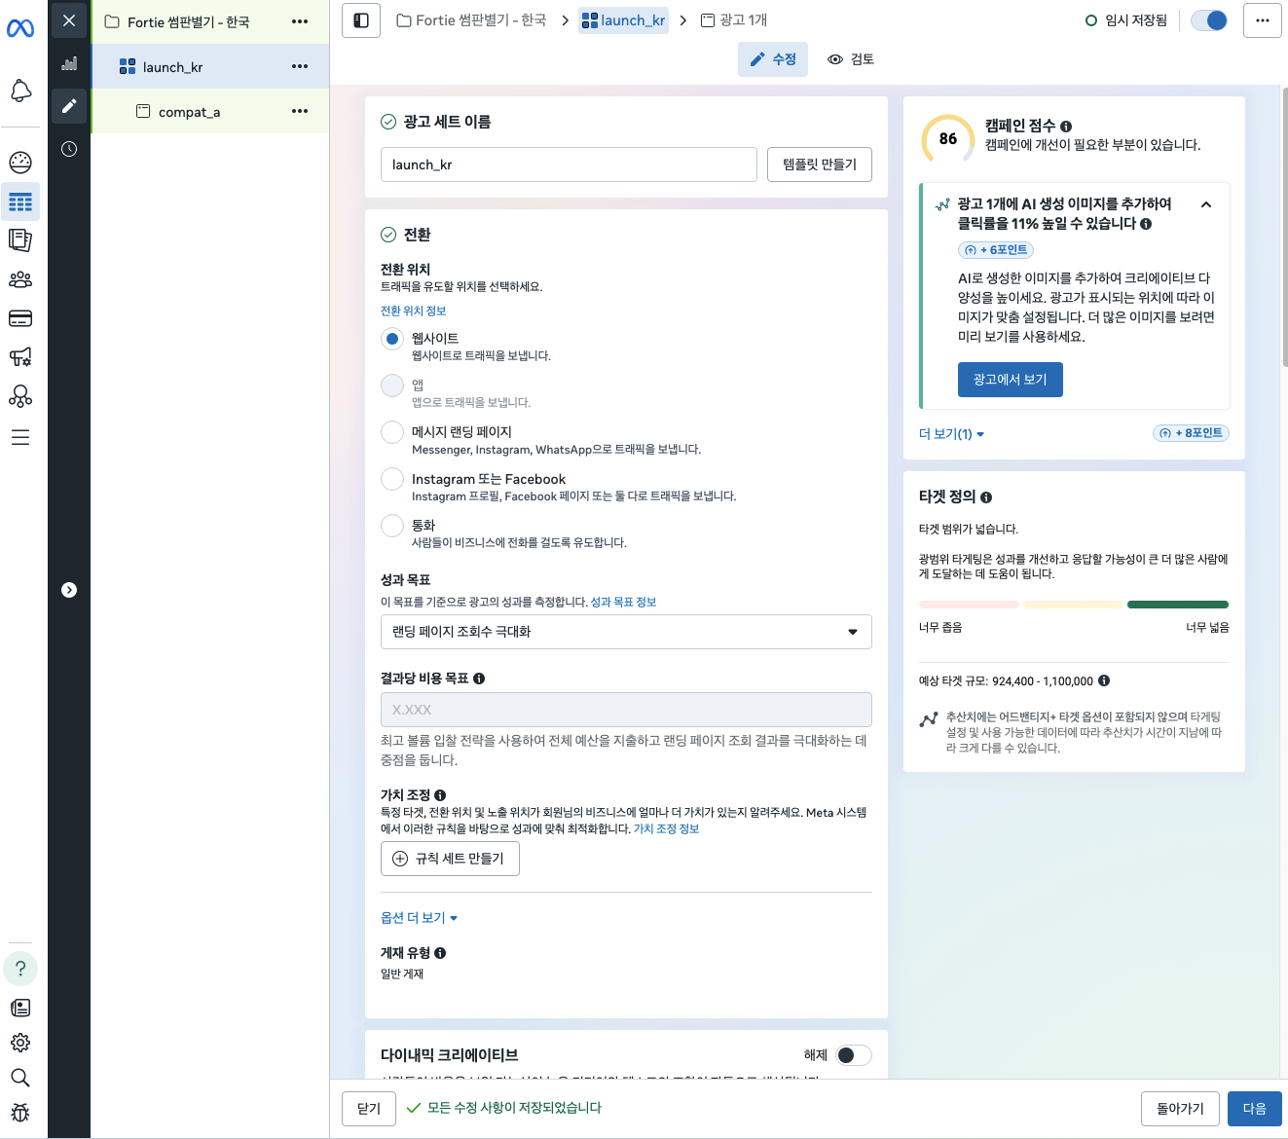The image size is (1288, 1139).
Task: Select the Instagram 또는 Facebook radio option
Action: point(392,479)
